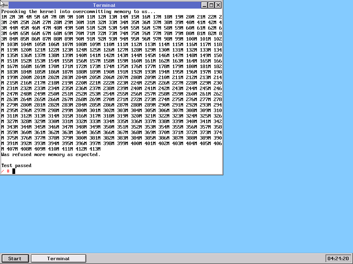Click the Terminal title bar text

(104, 5)
